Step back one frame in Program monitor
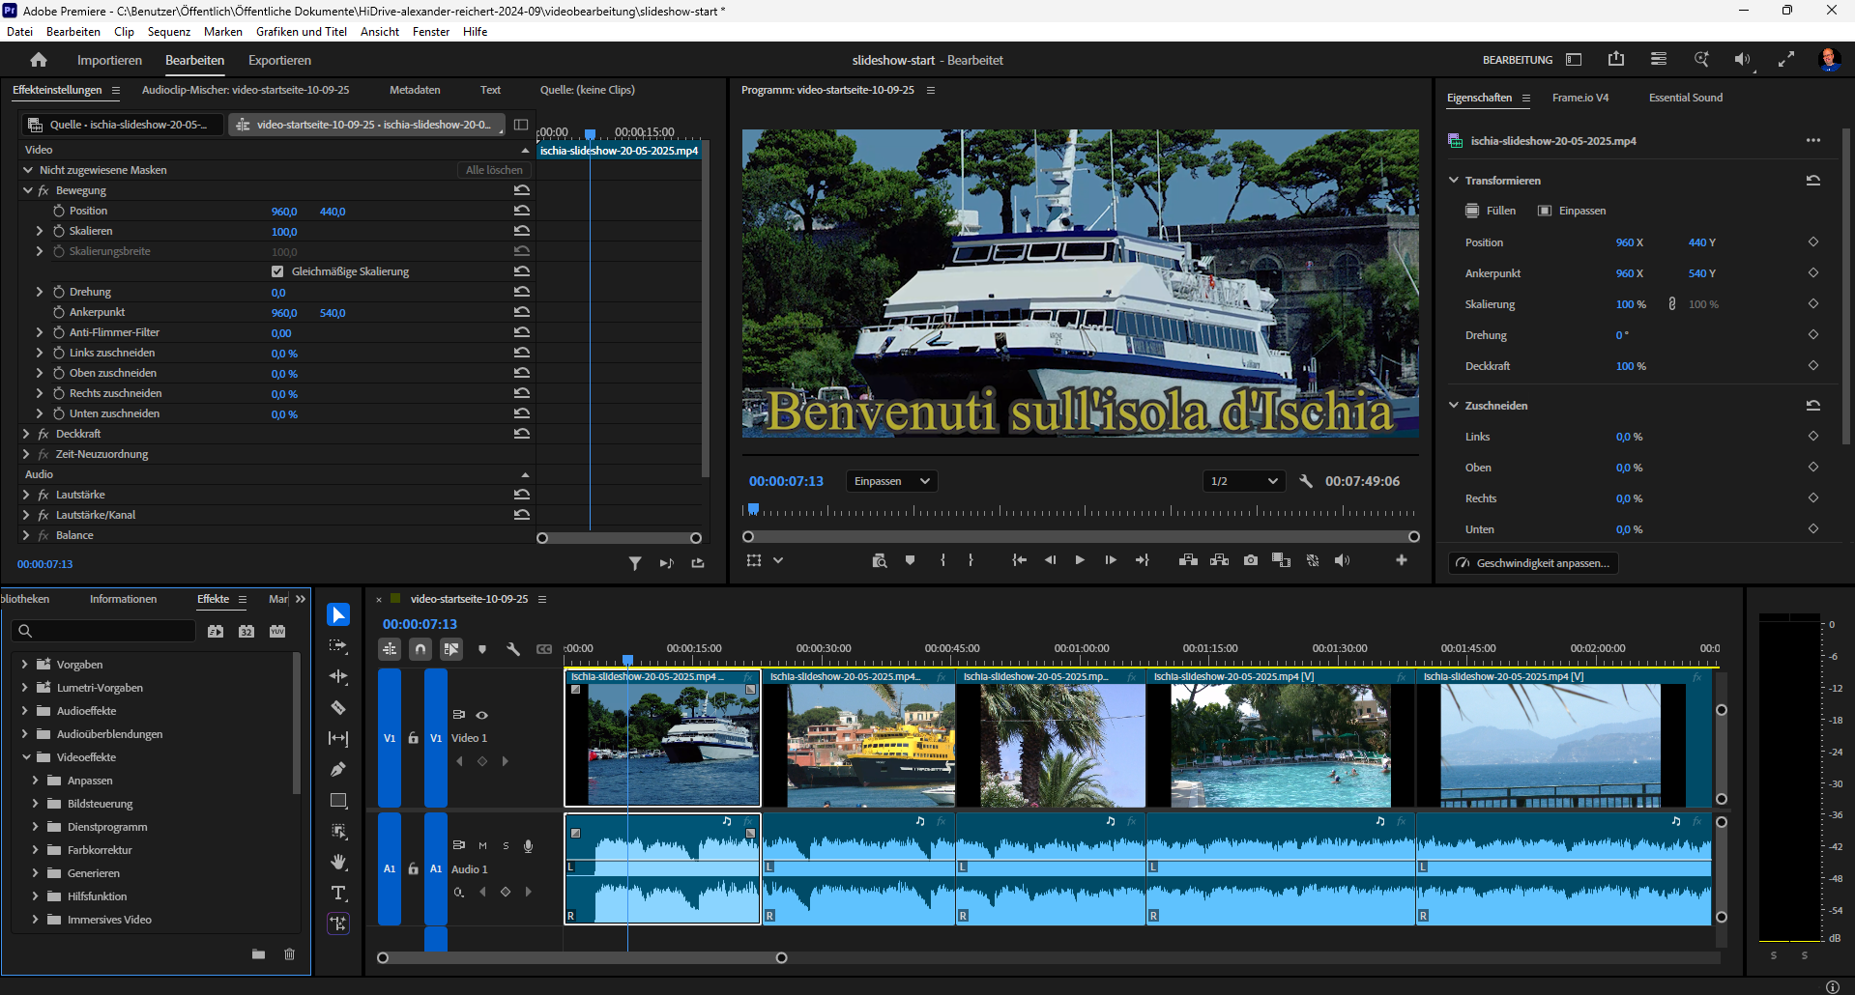Image resolution: width=1855 pixels, height=995 pixels. pos(1050,560)
